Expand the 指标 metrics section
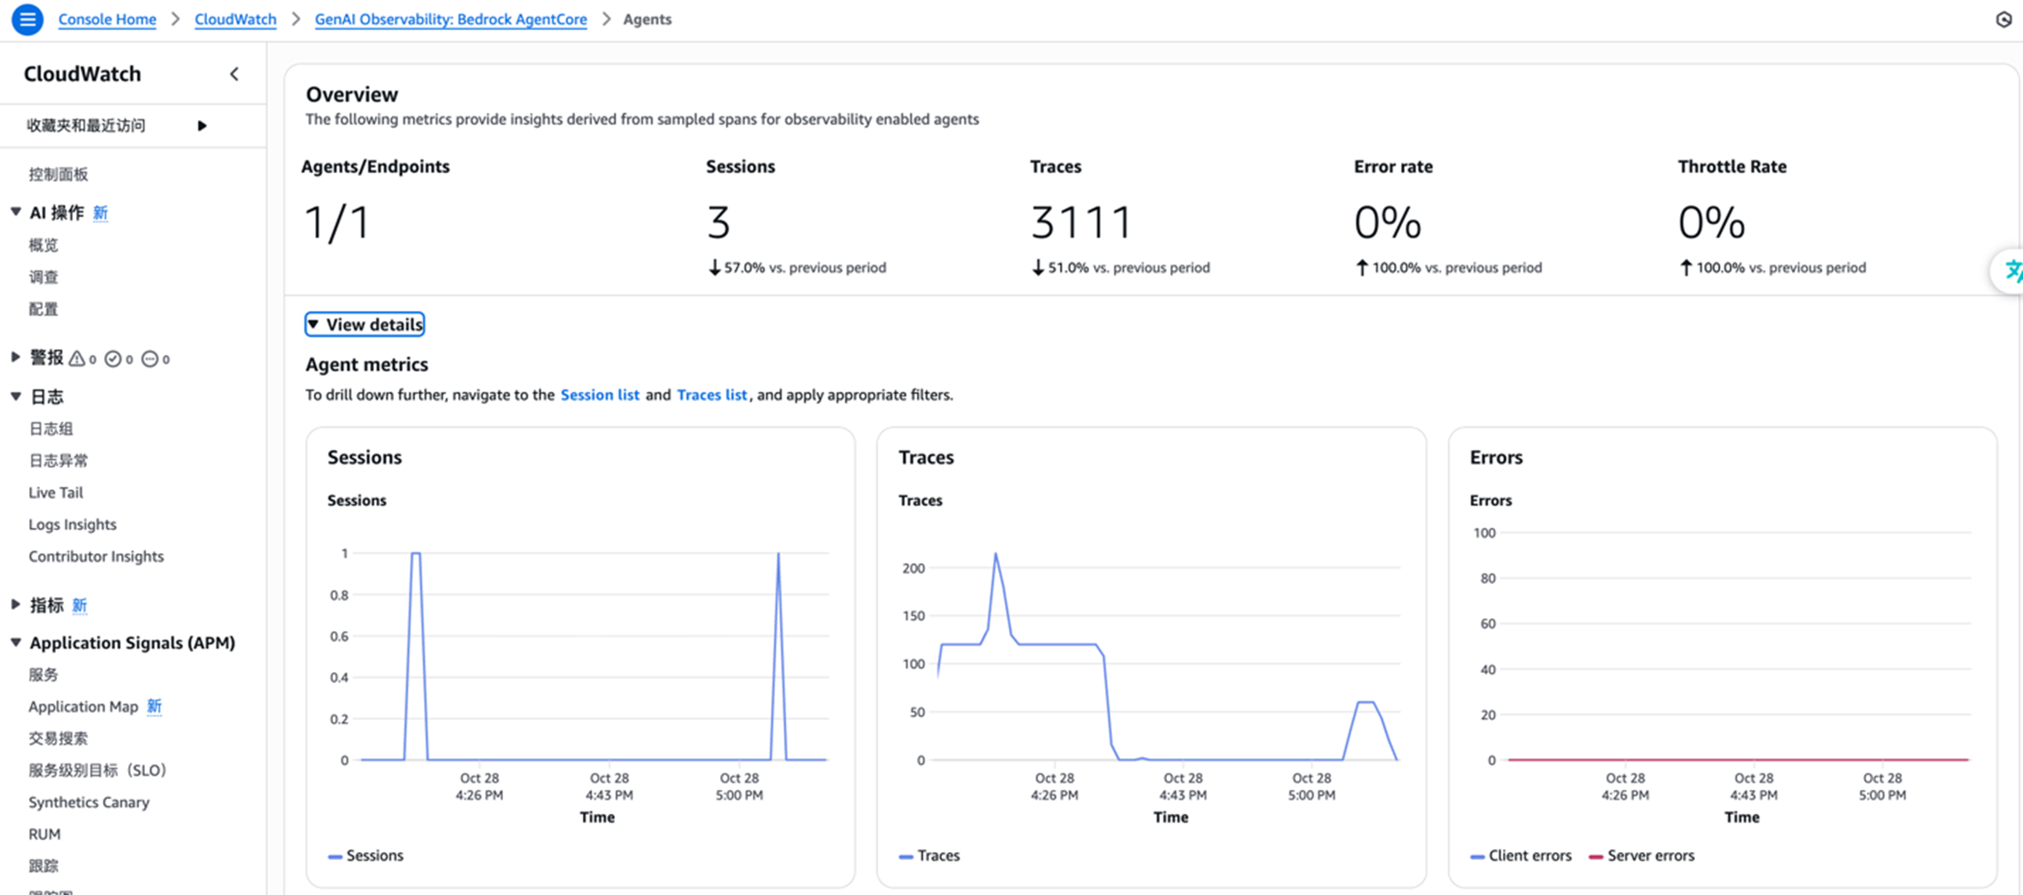Screen dimensions: 2023x895 pyautogui.click(x=16, y=605)
